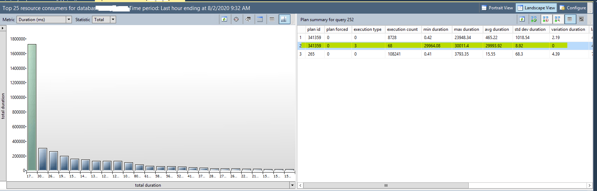Expand the plan summary toolbar overflow options

point(591,22)
